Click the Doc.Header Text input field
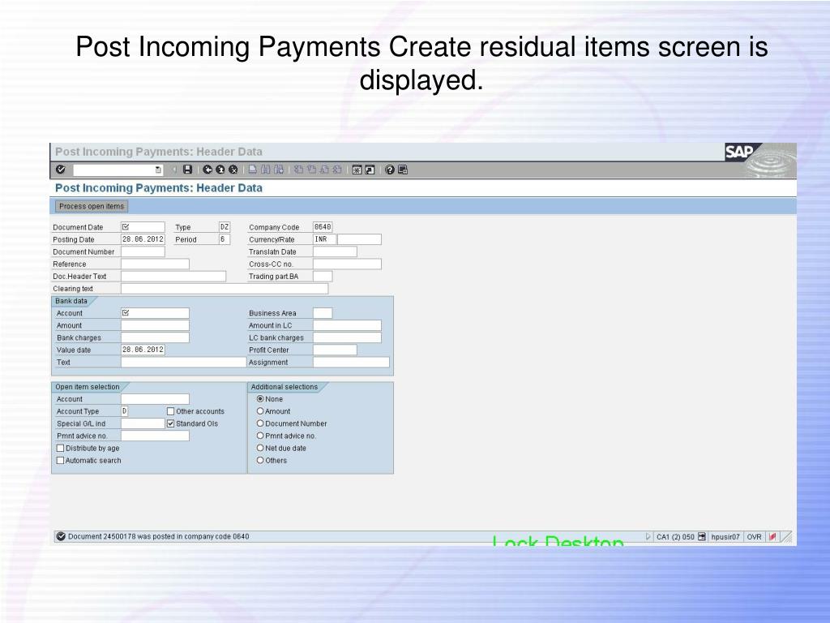The height and width of the screenshot is (623, 830). click(173, 276)
